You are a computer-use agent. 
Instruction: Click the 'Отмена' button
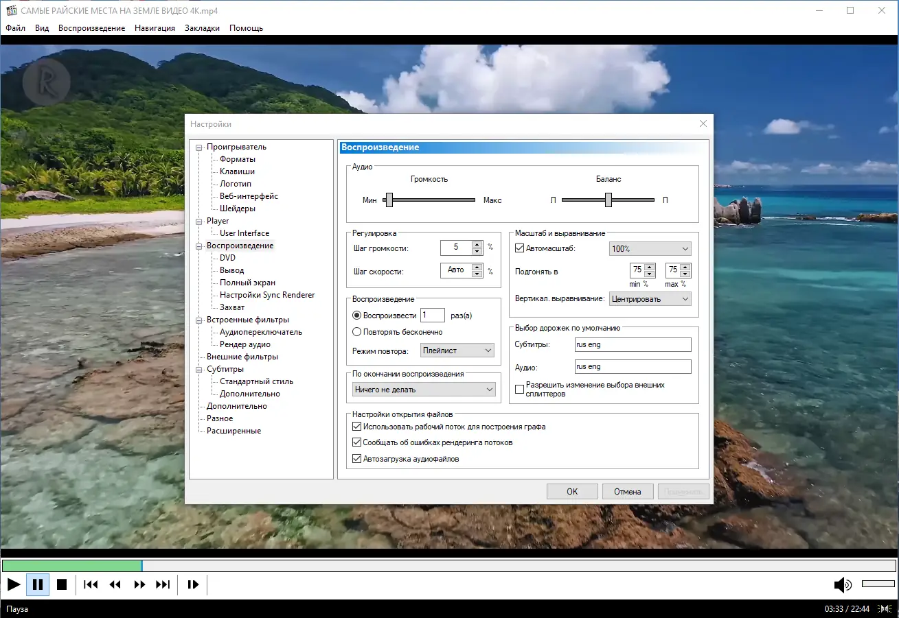pos(627,491)
